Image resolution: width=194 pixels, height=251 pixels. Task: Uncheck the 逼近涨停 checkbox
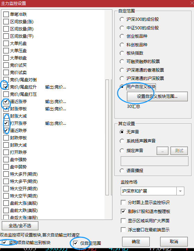pyautogui.click(x=6, y=102)
